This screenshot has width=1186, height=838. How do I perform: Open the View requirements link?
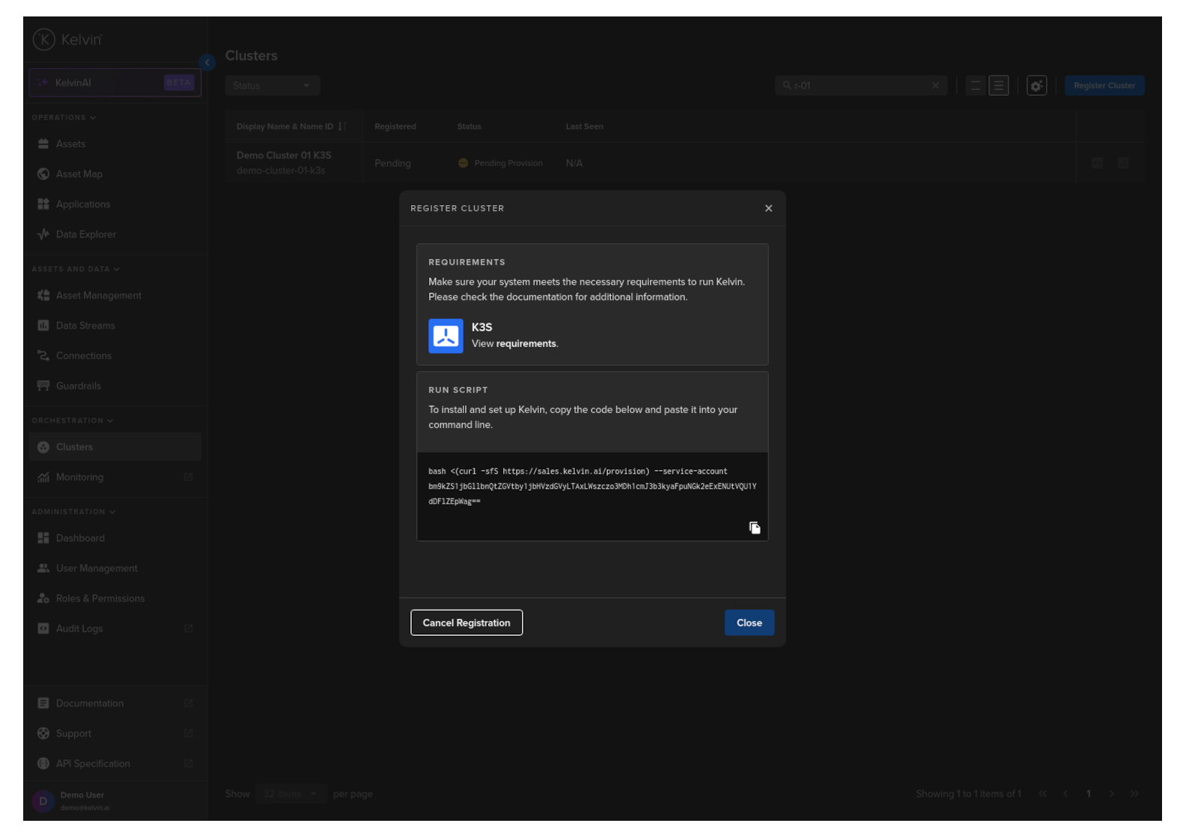pyautogui.click(x=526, y=344)
